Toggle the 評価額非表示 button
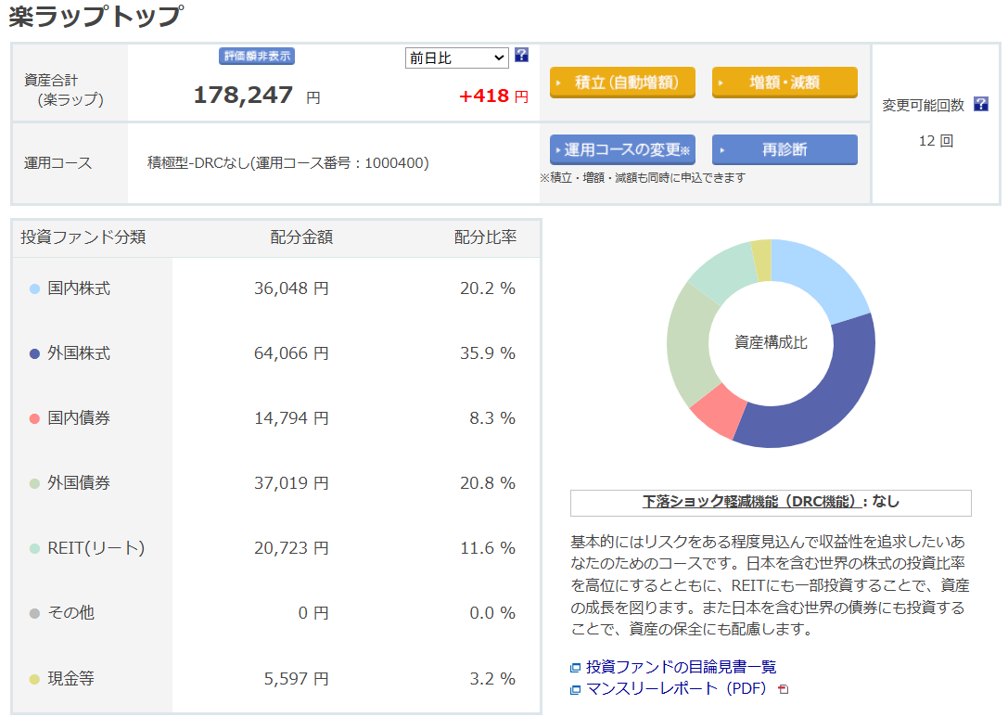1008x717 pixels. click(x=257, y=57)
